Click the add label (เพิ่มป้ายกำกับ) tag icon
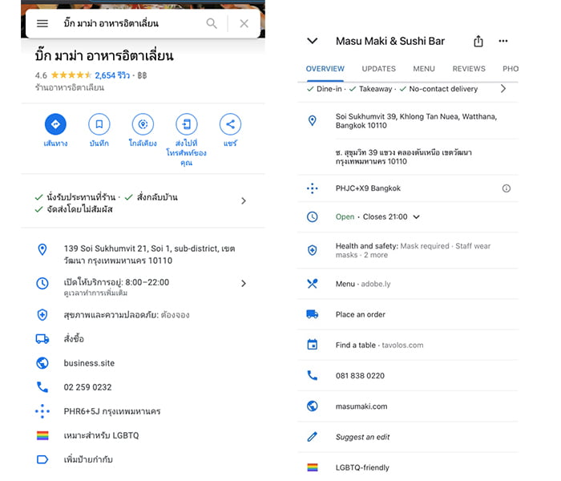The height and width of the screenshot is (481, 561). coord(42,459)
